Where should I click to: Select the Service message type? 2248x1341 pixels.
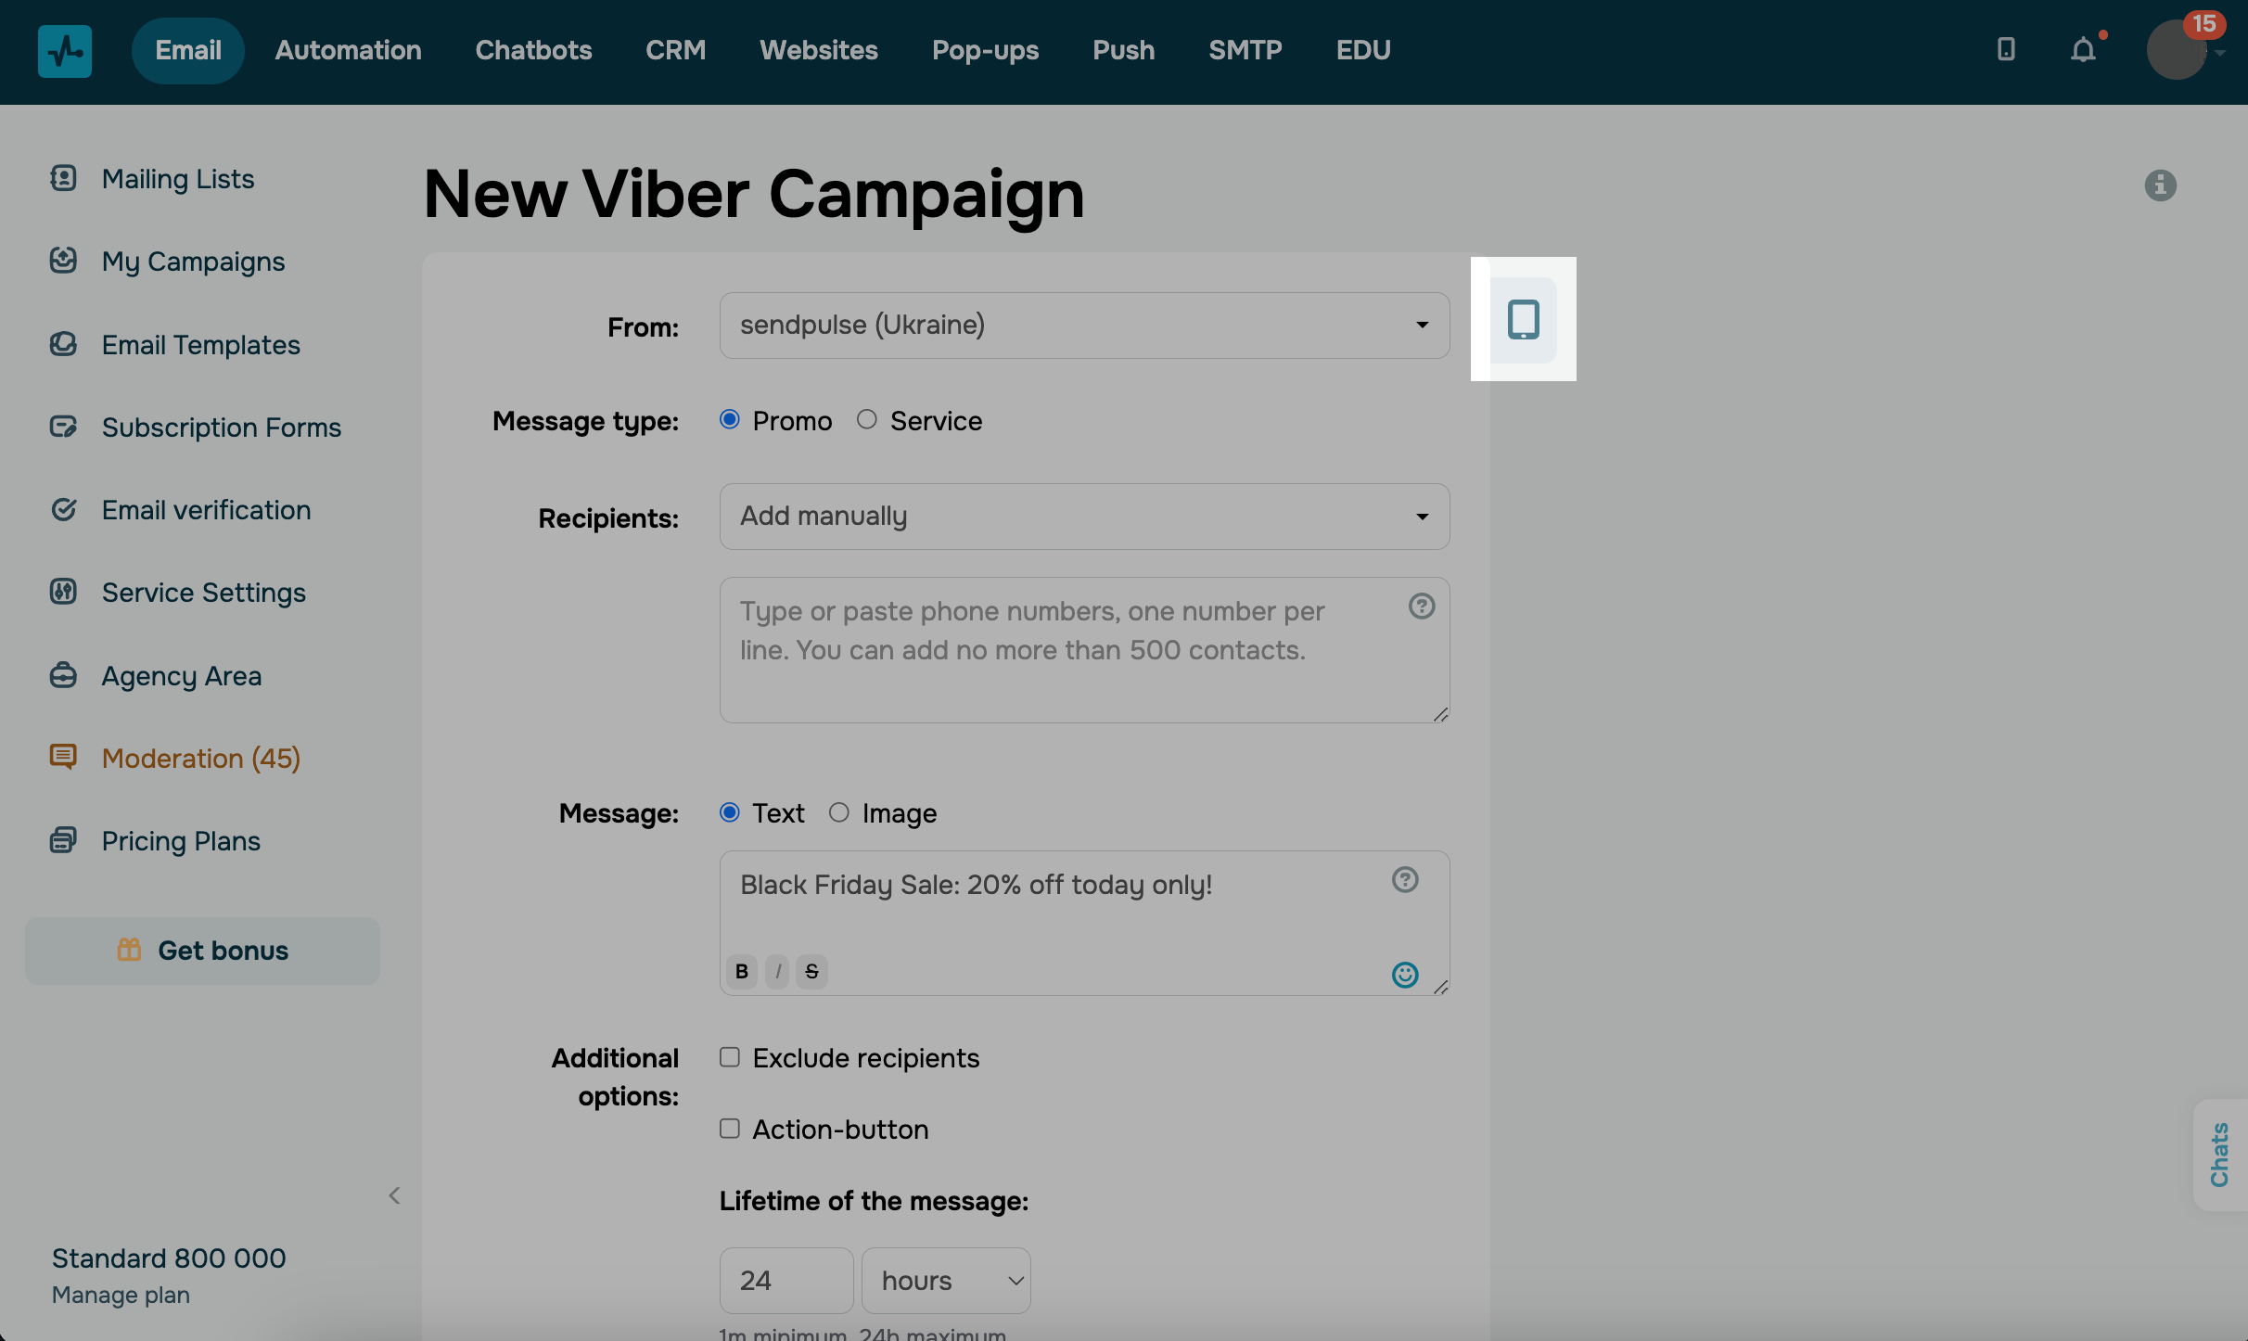tap(867, 420)
